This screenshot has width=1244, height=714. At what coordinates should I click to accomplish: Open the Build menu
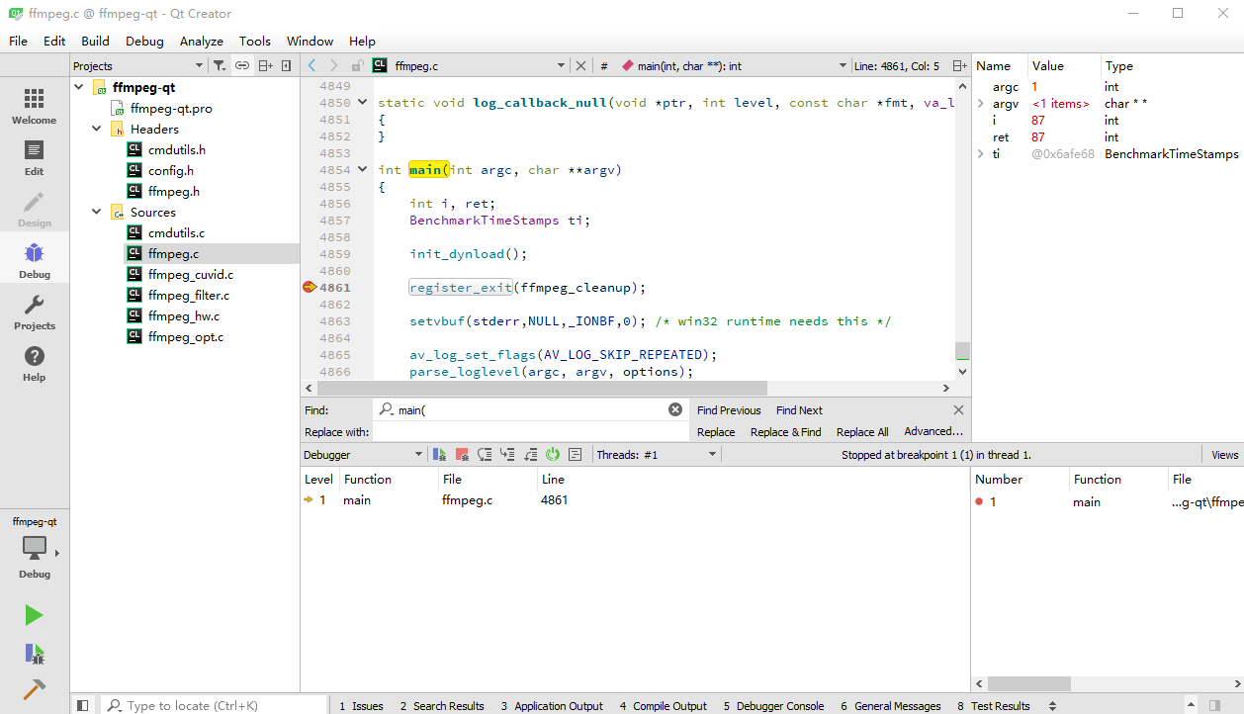point(96,41)
